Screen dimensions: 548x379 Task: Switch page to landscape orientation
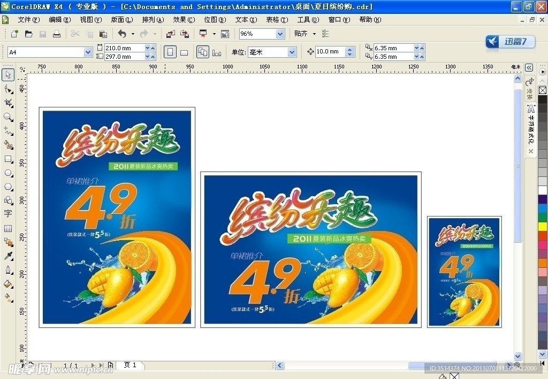point(184,52)
